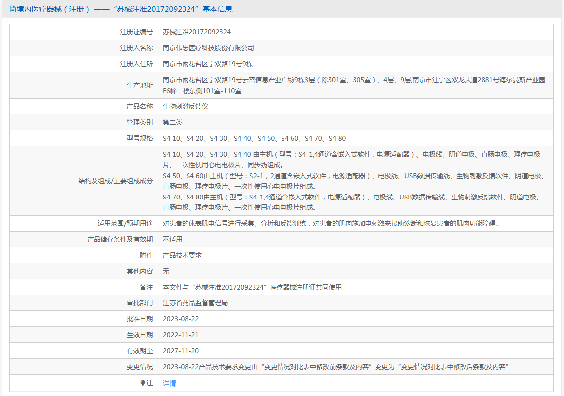564x396 pixels.
Task: Click registration number 苏械注准20172092324 value
Action: pos(196,32)
